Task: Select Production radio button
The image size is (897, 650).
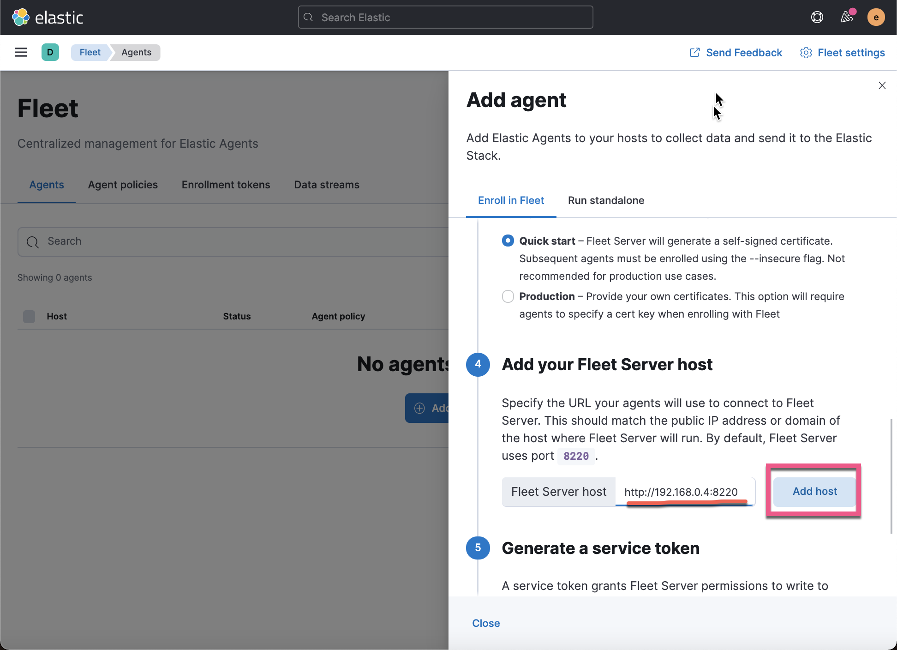Action: pos(508,296)
